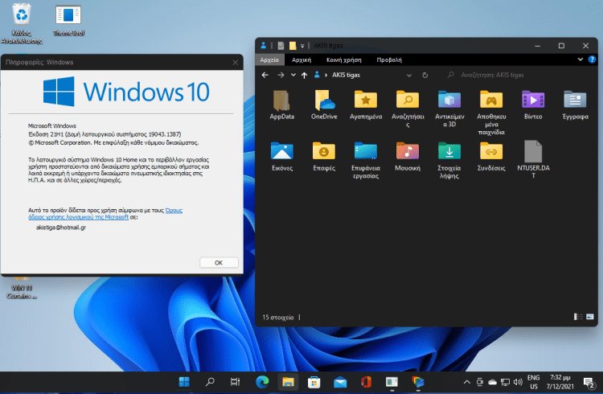The width and height of the screenshot is (603, 394).
Task: Open the Έγγραφα folder
Action: [575, 105]
